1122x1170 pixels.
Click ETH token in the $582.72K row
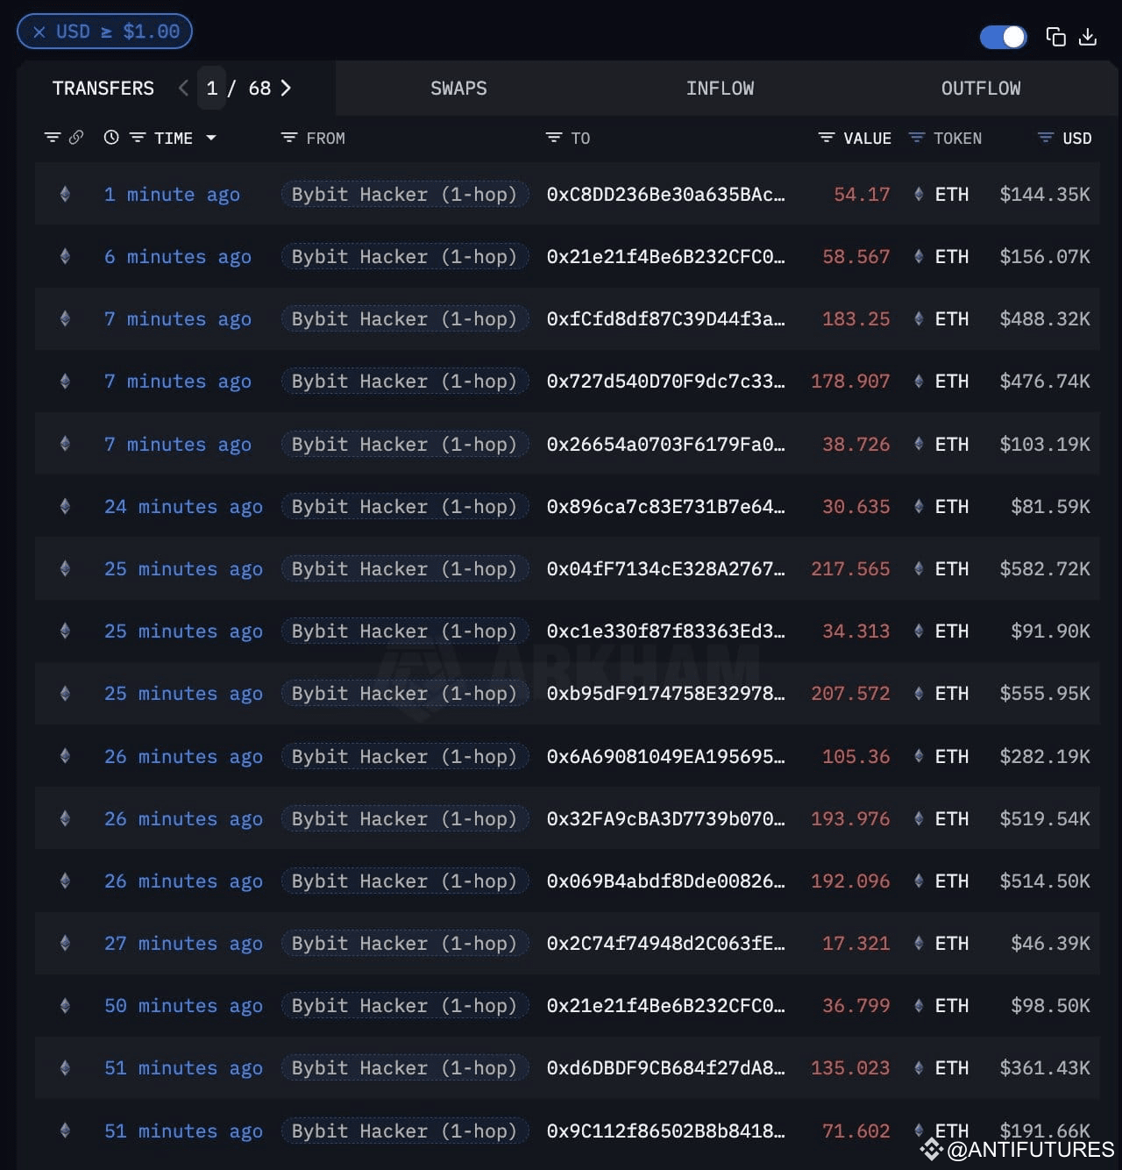click(x=941, y=568)
